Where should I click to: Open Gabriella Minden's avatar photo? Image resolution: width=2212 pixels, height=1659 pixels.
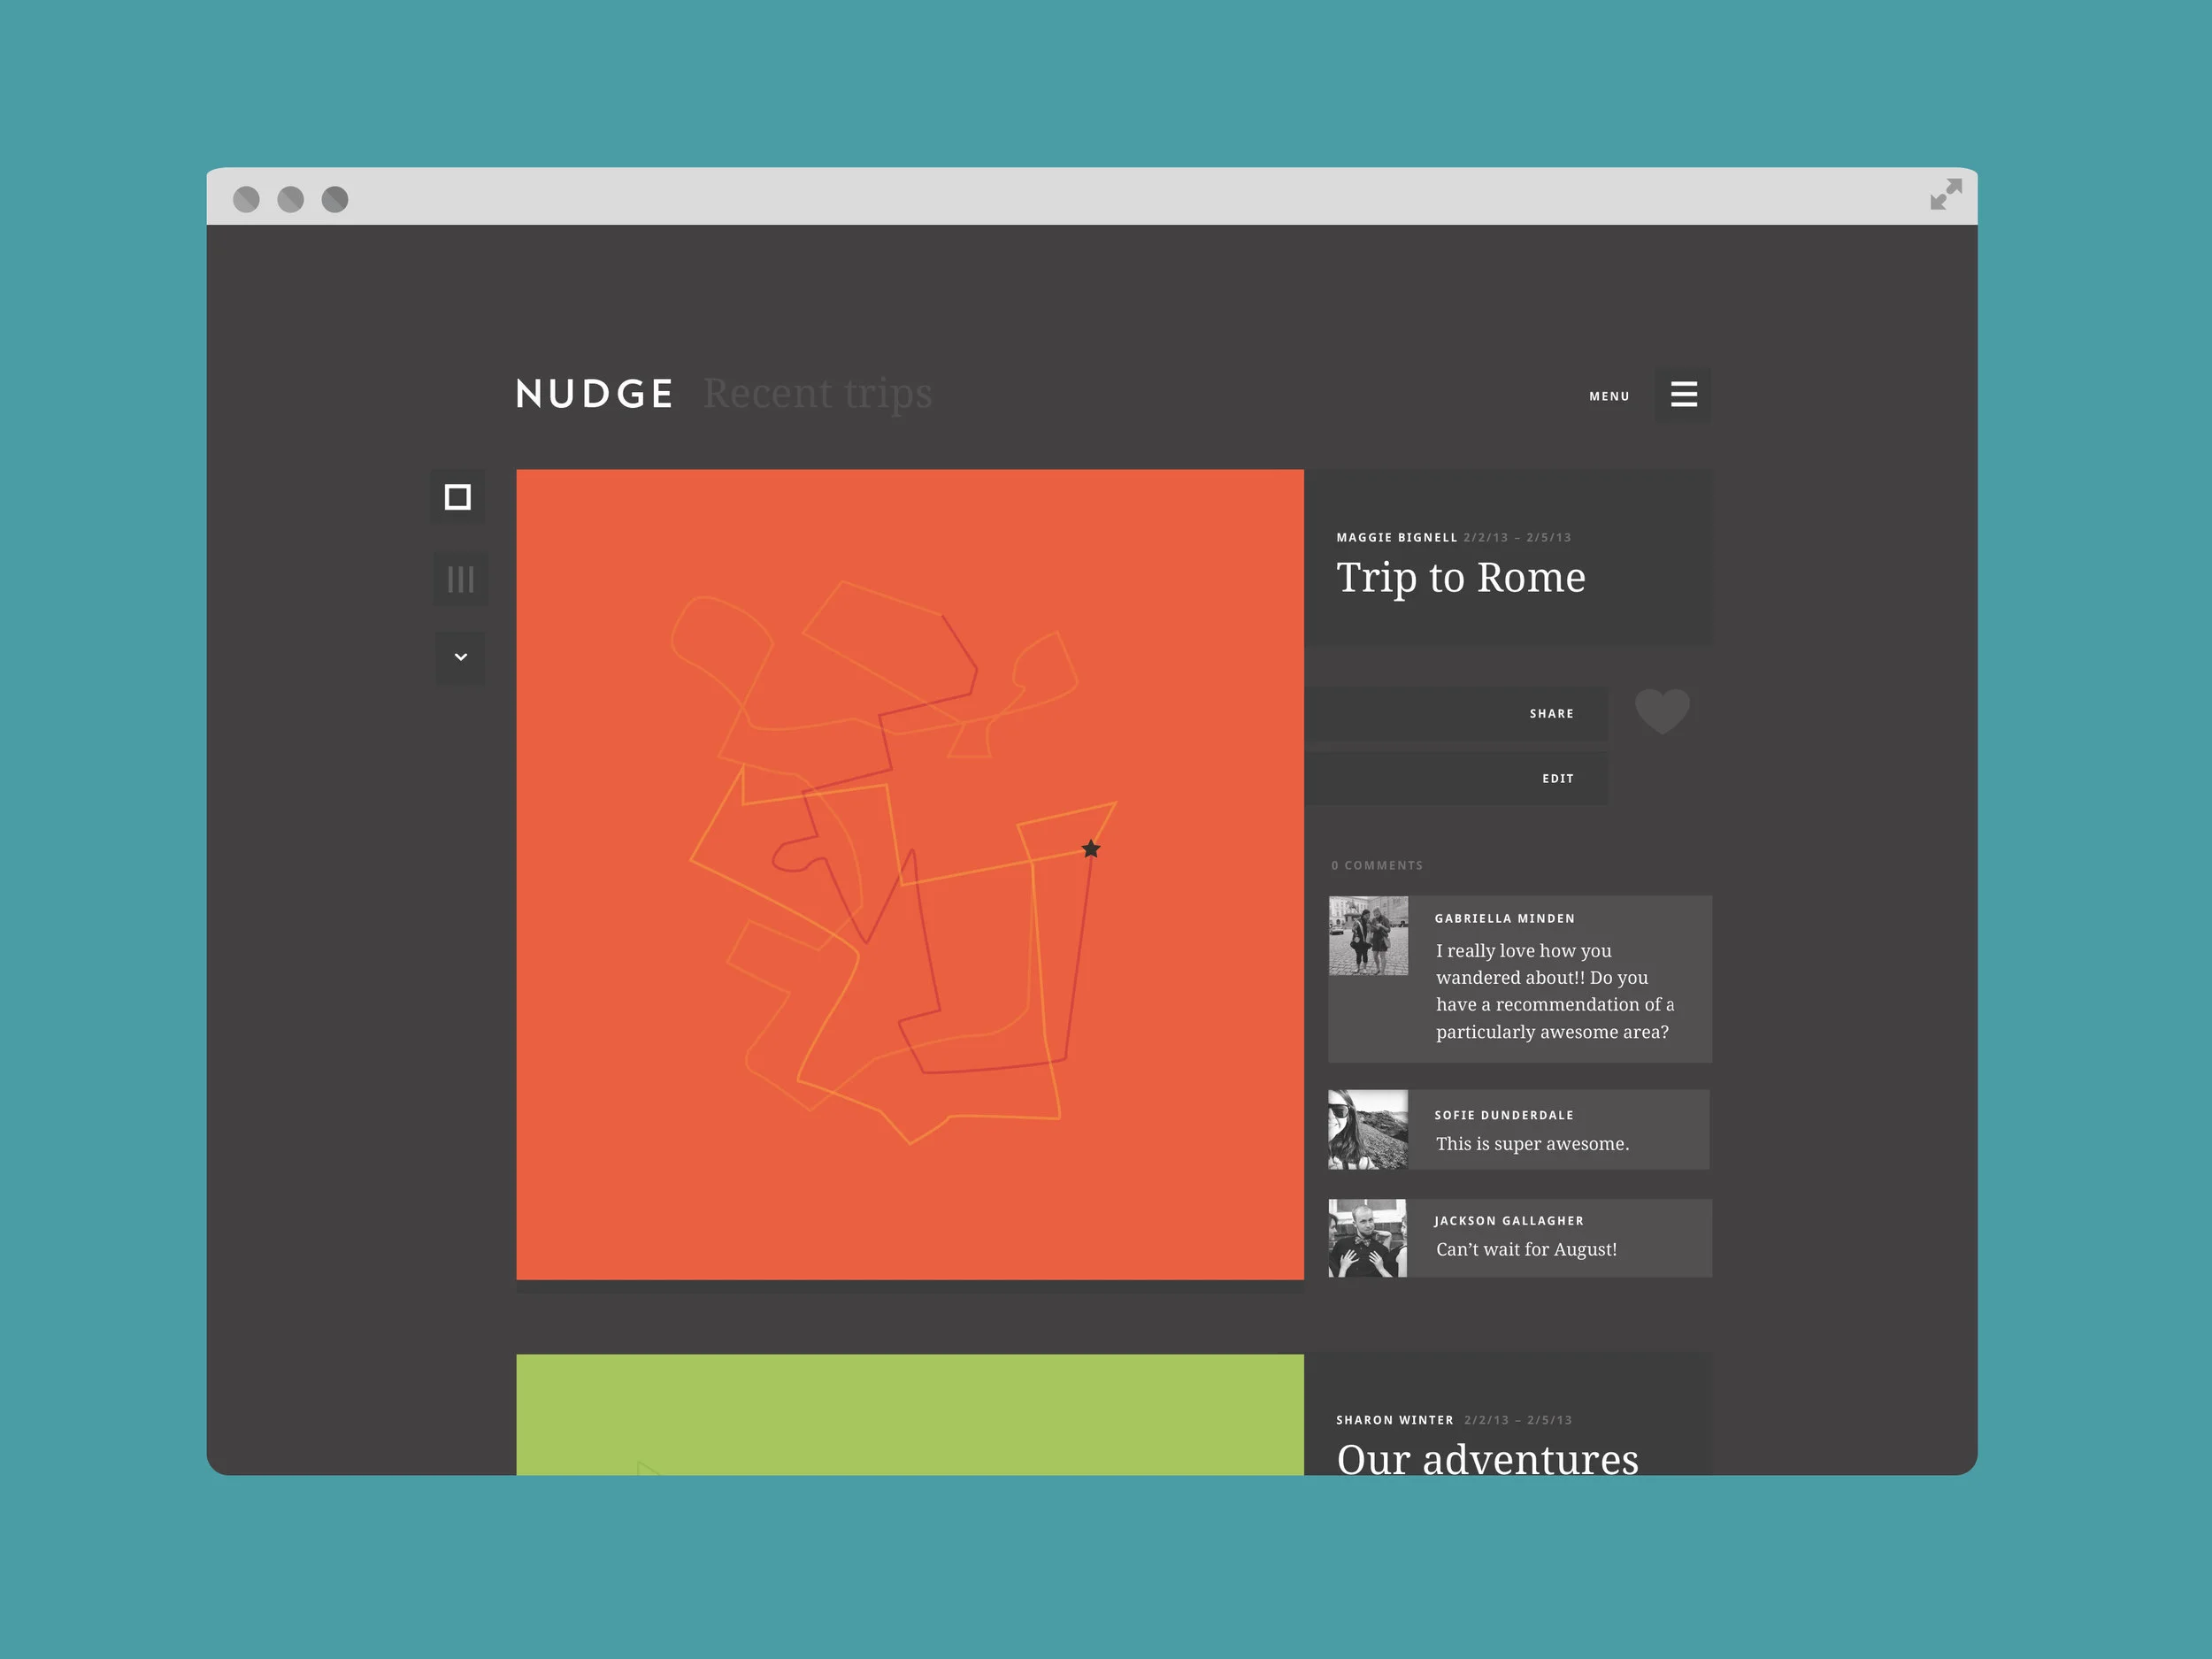(1367, 936)
